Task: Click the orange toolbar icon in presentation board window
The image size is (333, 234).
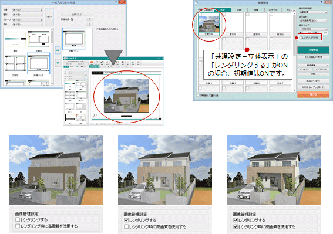Action: pyautogui.click(x=92, y=62)
